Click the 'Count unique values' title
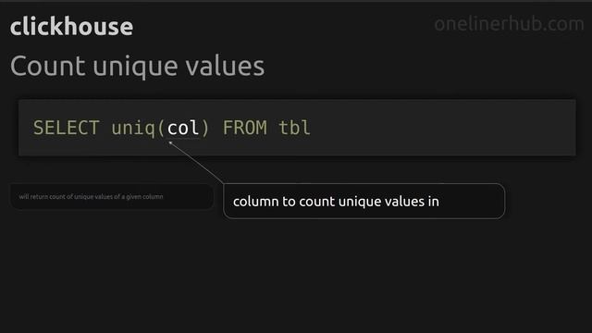 click(137, 67)
